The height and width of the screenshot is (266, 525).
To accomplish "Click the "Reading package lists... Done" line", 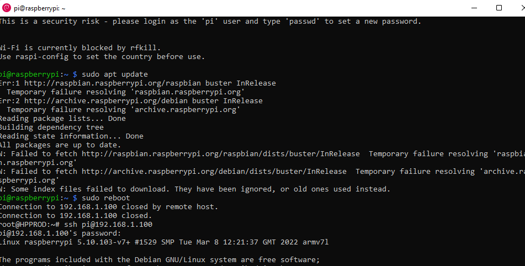I will click(x=62, y=118).
